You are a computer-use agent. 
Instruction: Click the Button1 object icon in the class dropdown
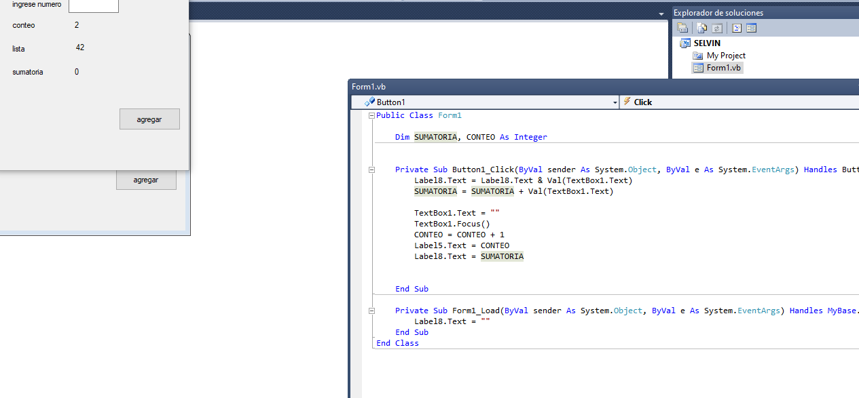point(370,102)
